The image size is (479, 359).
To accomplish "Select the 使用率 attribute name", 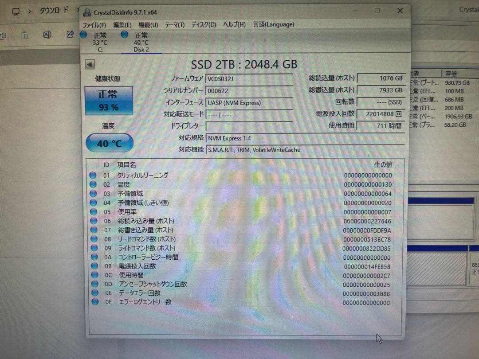I will point(127,211).
